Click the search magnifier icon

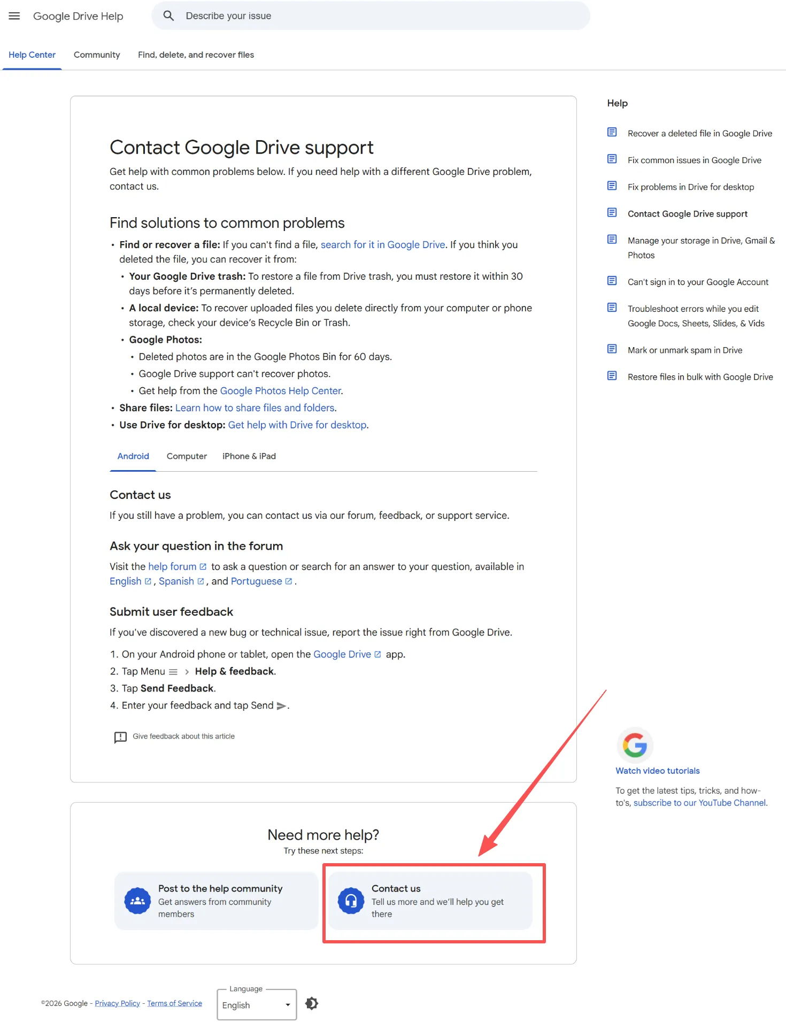[x=168, y=16]
